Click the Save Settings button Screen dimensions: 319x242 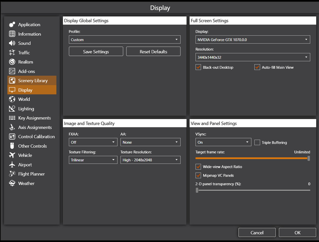pyautogui.click(x=96, y=52)
